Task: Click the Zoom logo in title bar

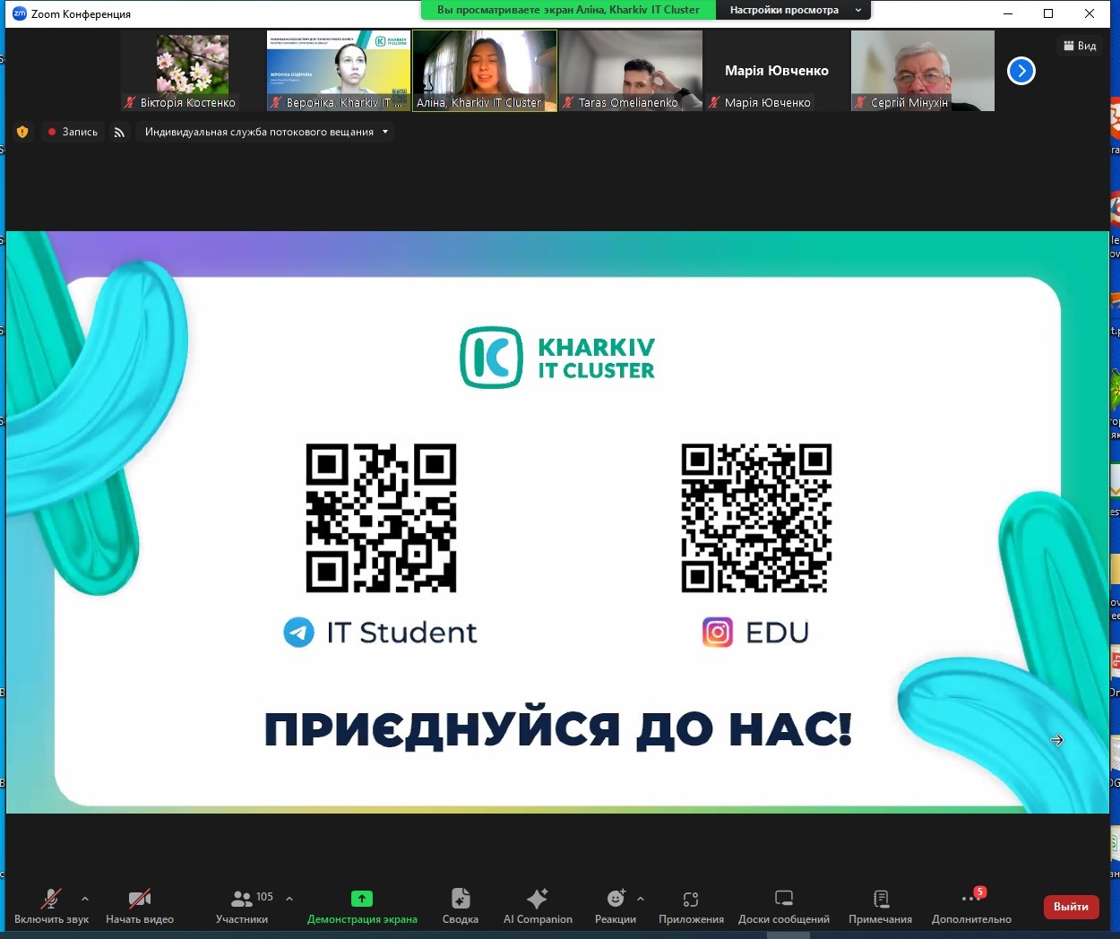Action: pos(20,13)
